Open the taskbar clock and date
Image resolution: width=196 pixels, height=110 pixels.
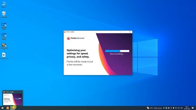[187, 108]
